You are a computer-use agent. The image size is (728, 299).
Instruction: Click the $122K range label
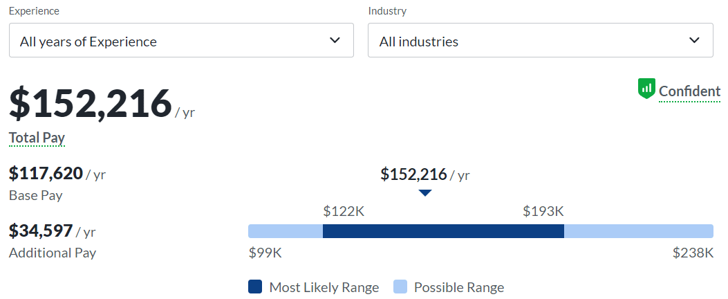pos(344,211)
